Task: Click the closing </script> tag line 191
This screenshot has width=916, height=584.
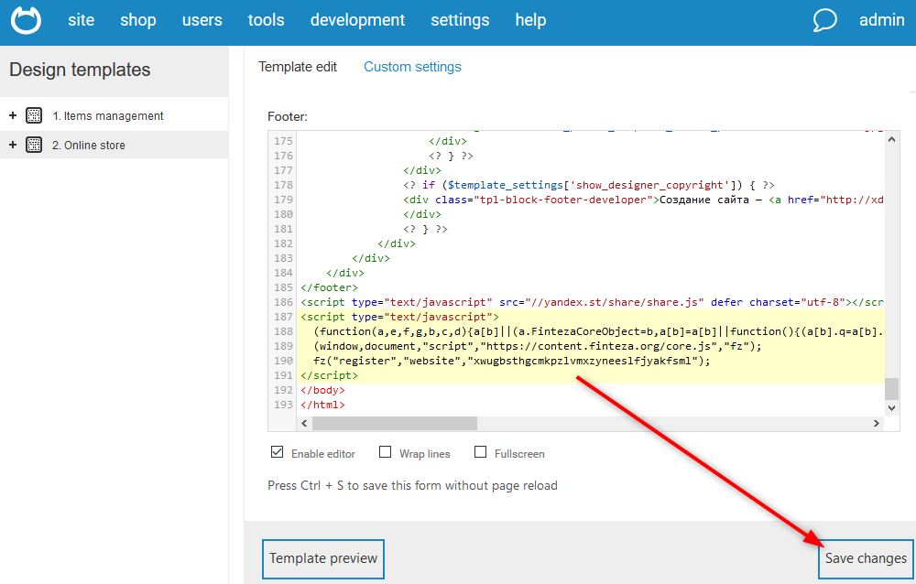Action: (x=330, y=375)
